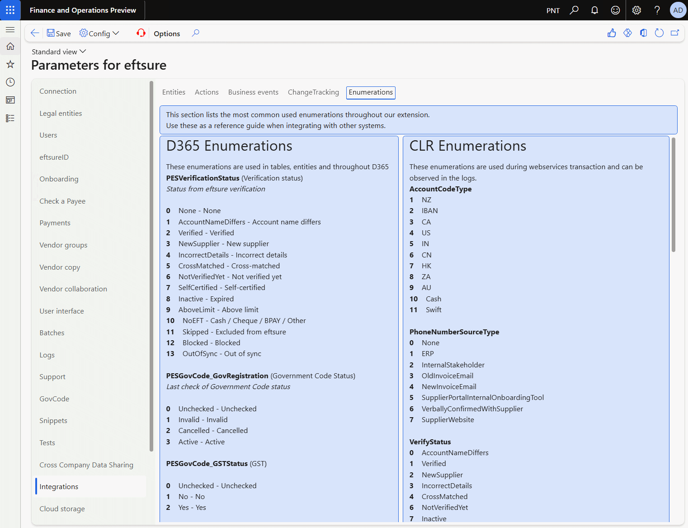Open the eftsureID section

[x=54, y=157]
